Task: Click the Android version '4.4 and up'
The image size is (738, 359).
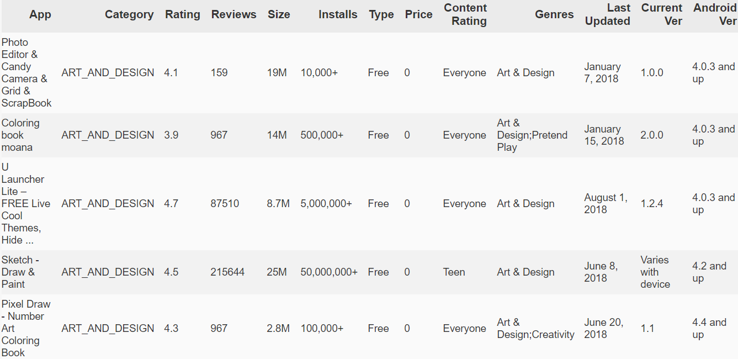Action: [709, 329]
